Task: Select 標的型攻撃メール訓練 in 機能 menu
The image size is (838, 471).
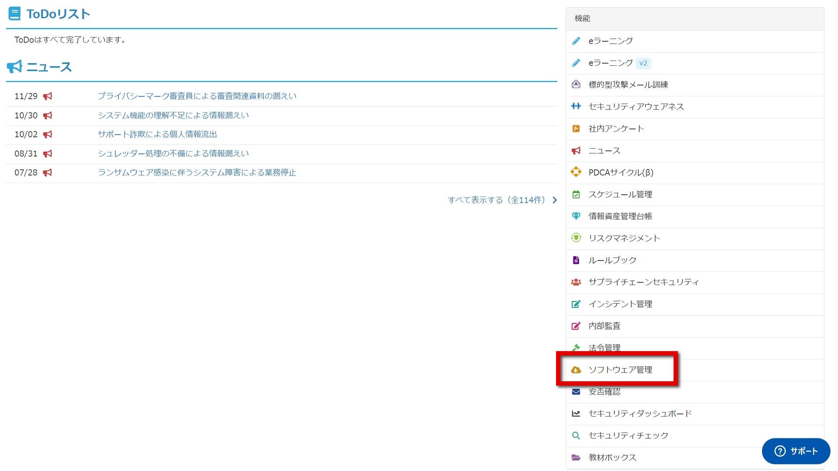Action: (x=695, y=85)
